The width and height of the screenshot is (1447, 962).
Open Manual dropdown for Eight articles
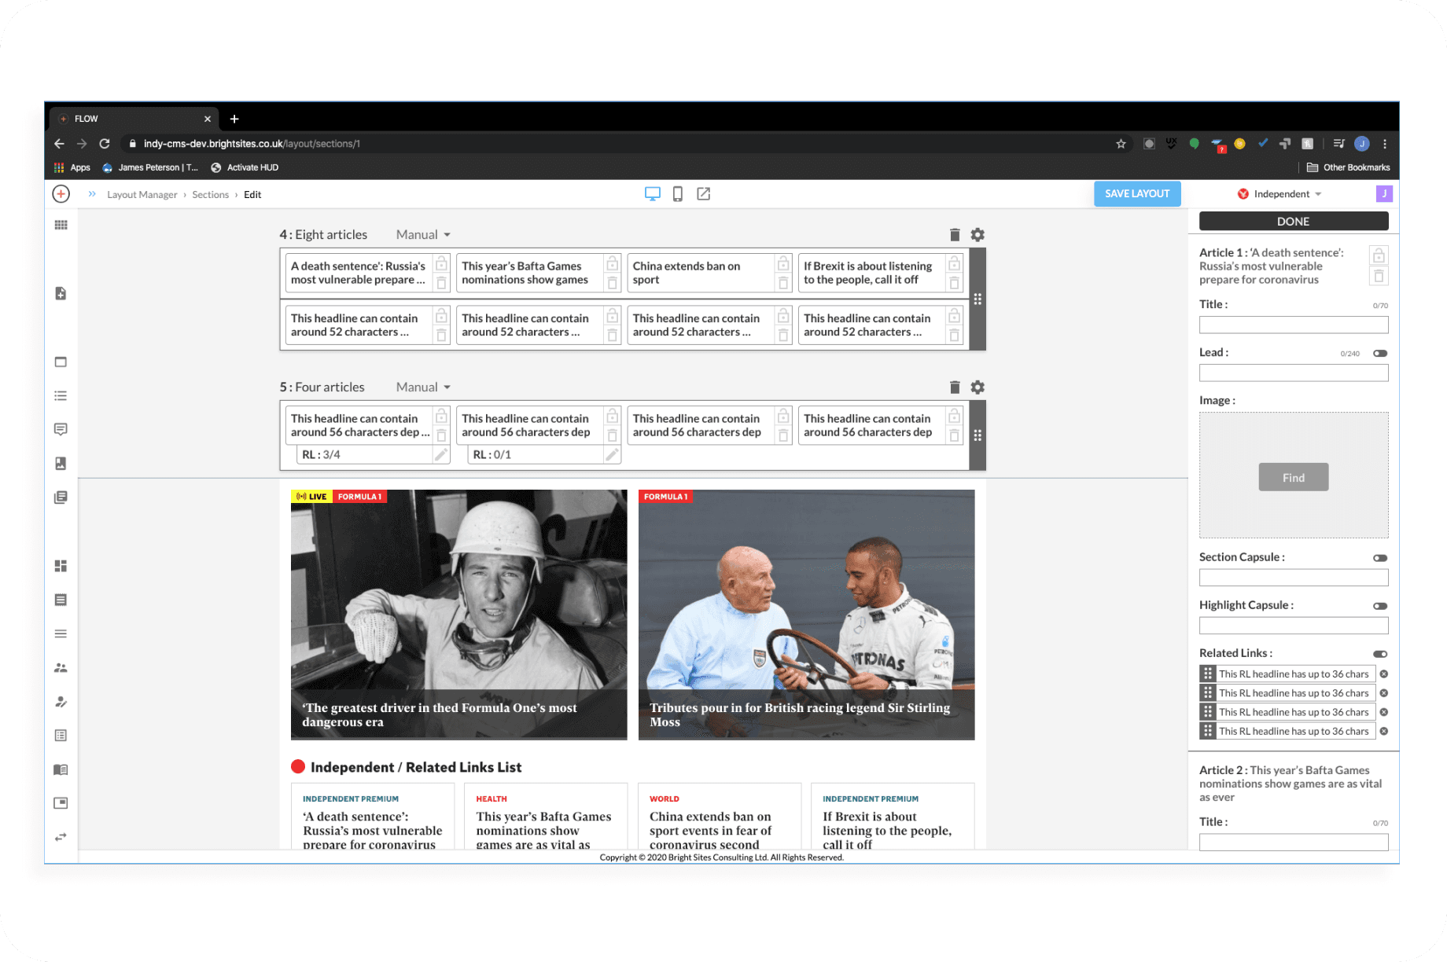point(423,235)
